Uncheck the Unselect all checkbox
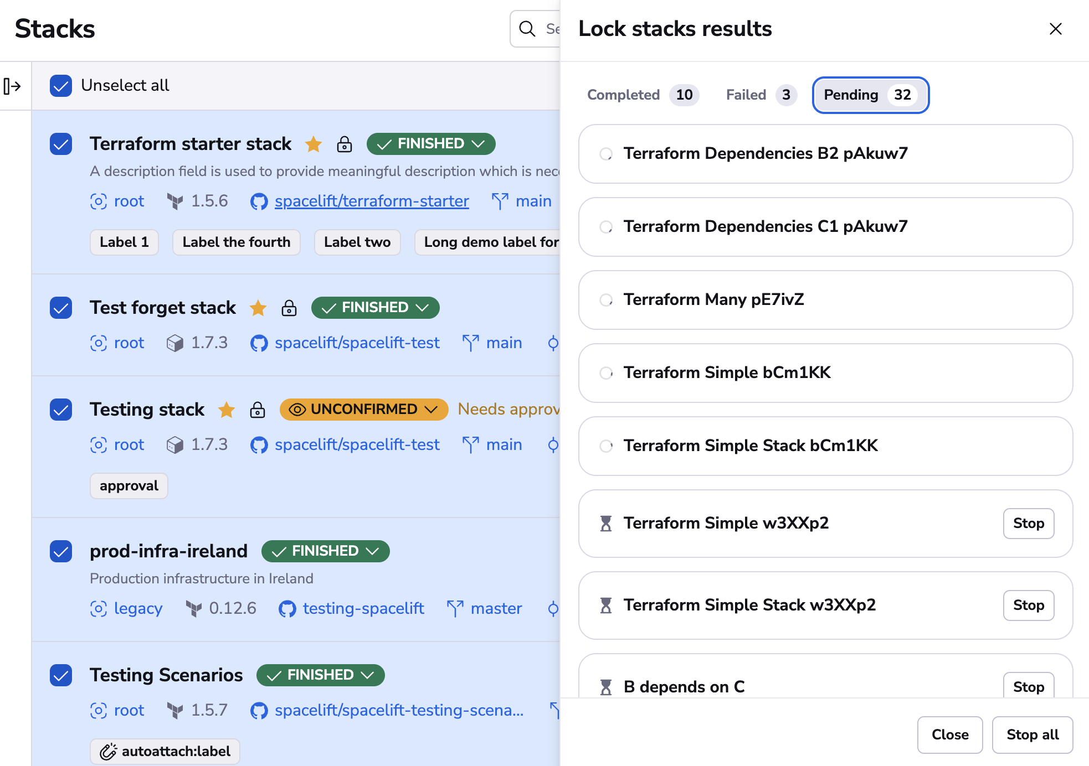The image size is (1089, 766). [x=61, y=86]
